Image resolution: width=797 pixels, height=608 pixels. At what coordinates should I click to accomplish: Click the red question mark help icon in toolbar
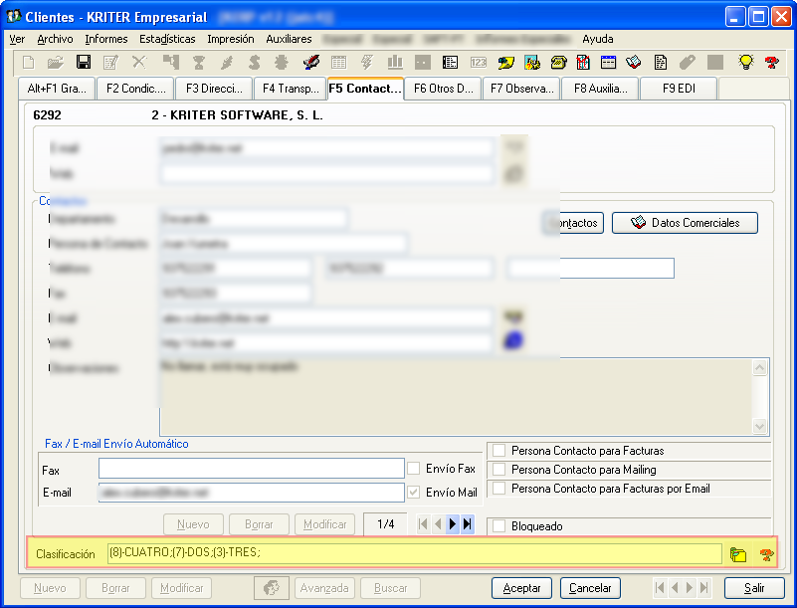(x=771, y=63)
